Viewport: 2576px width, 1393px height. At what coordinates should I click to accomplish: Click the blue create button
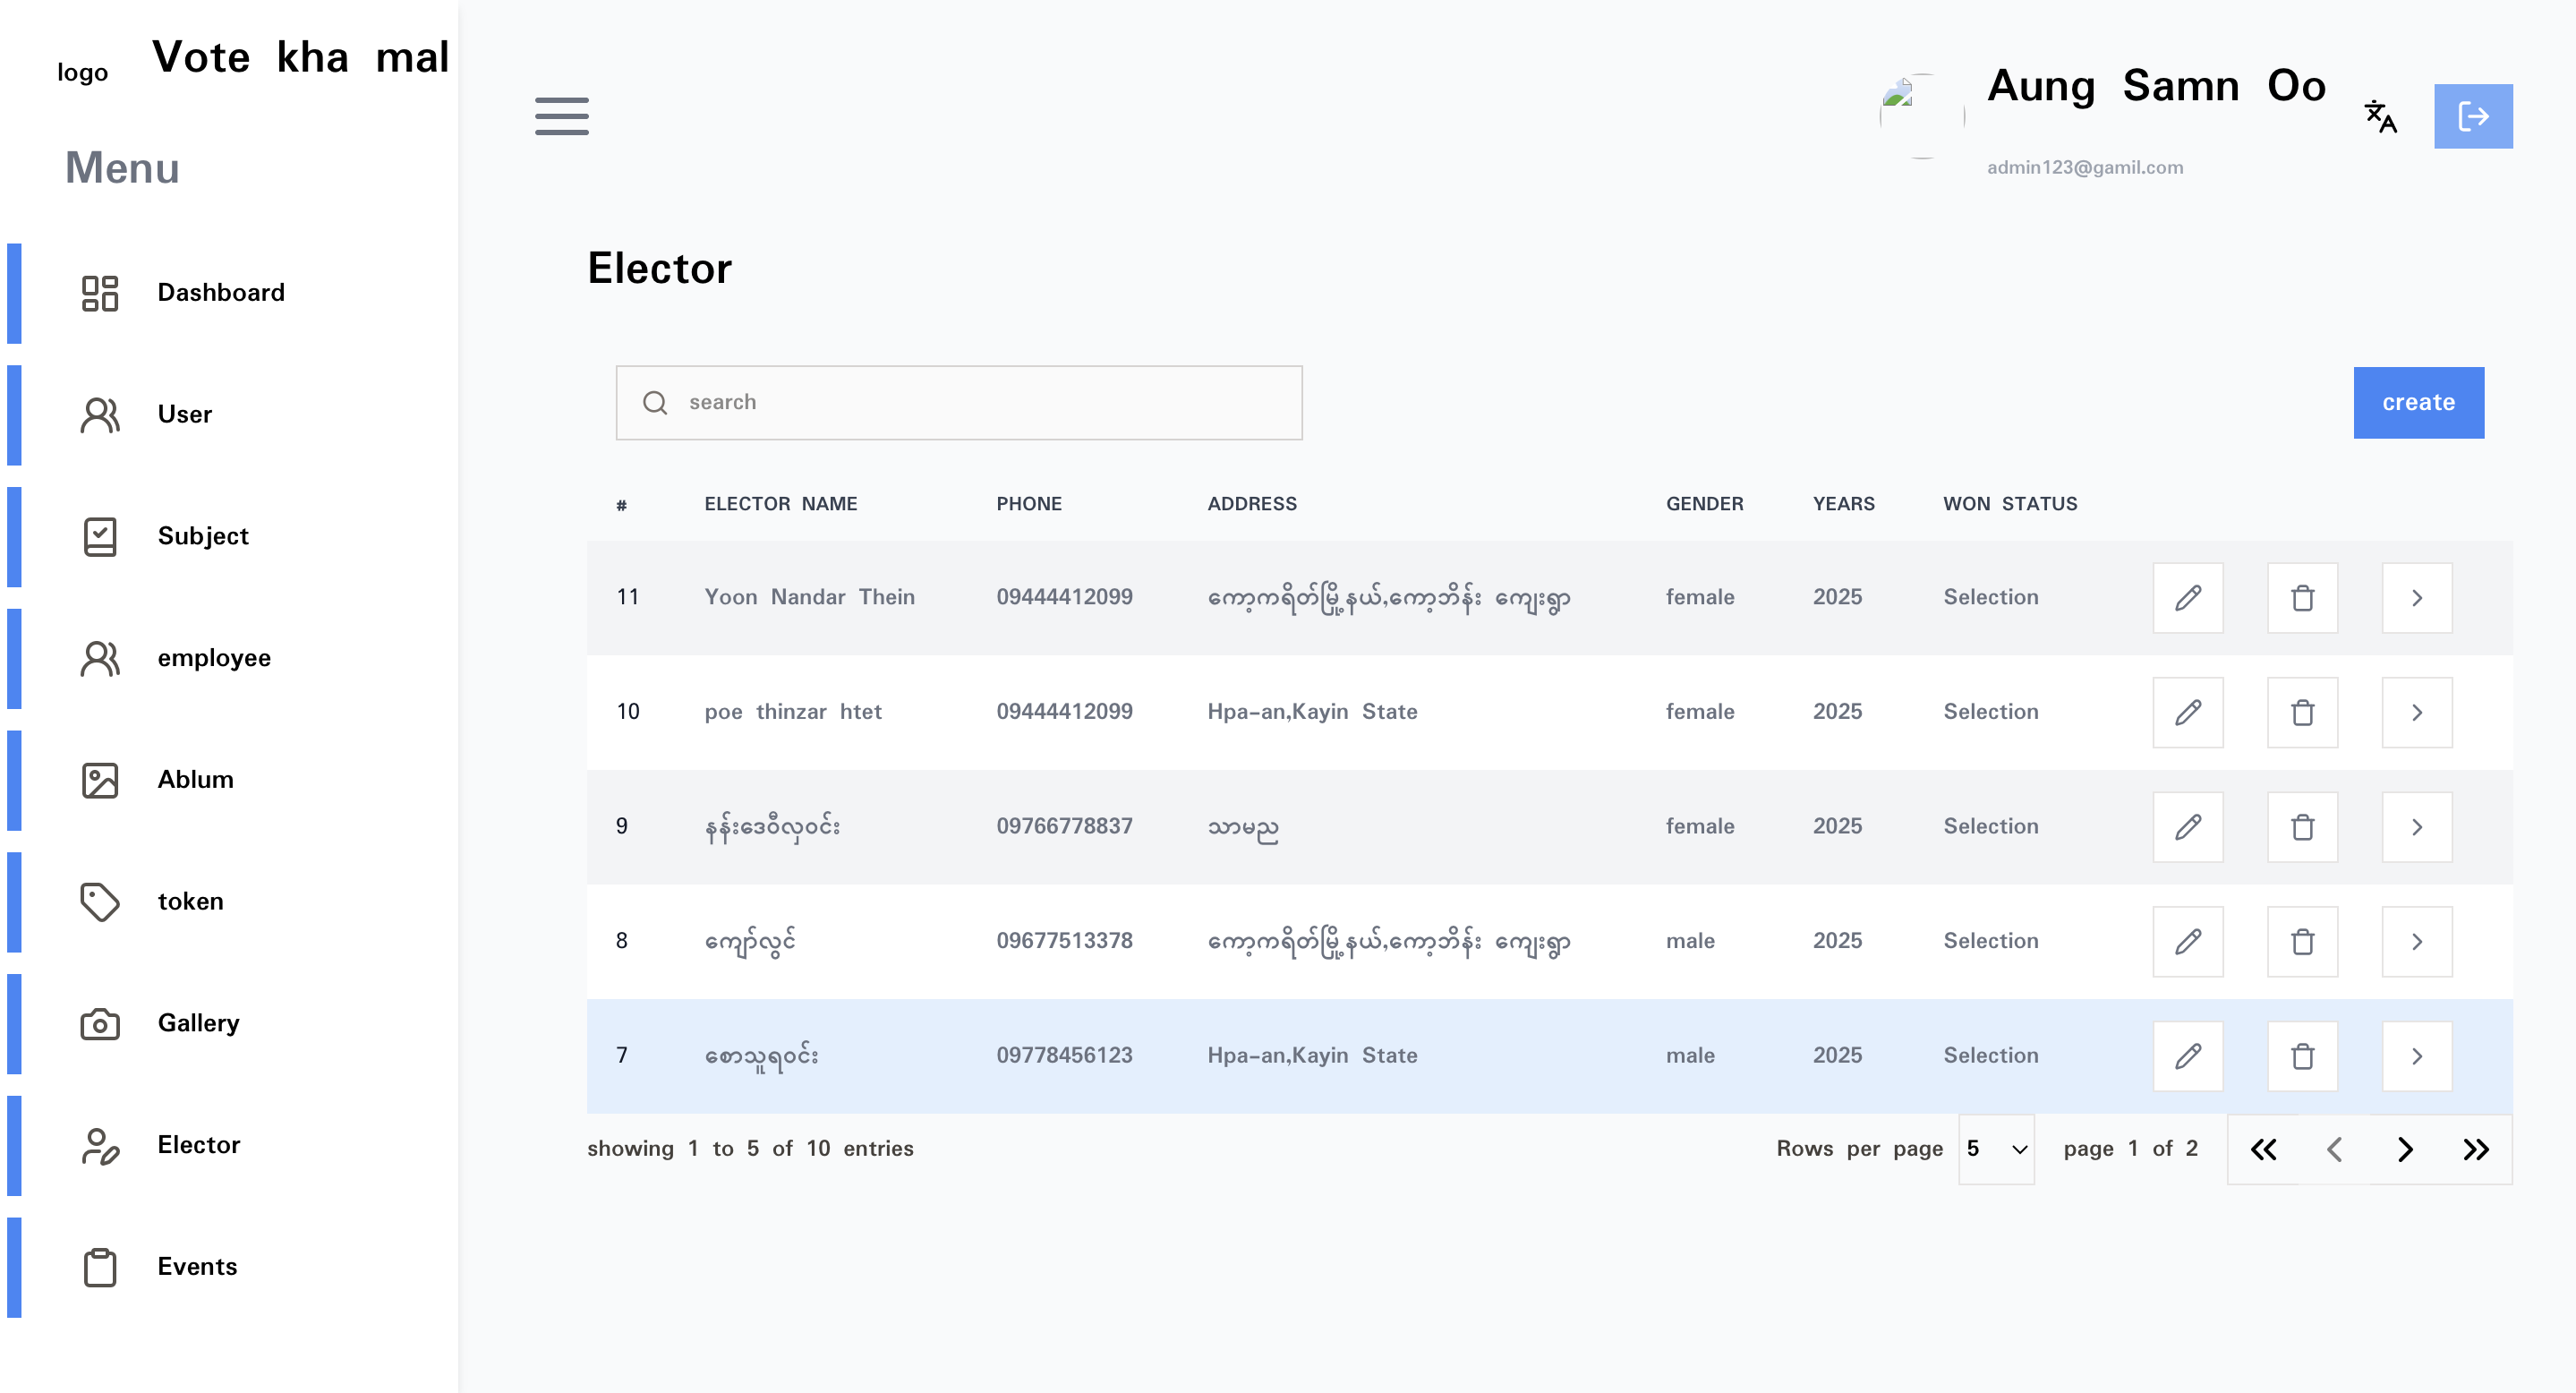pyautogui.click(x=2418, y=403)
